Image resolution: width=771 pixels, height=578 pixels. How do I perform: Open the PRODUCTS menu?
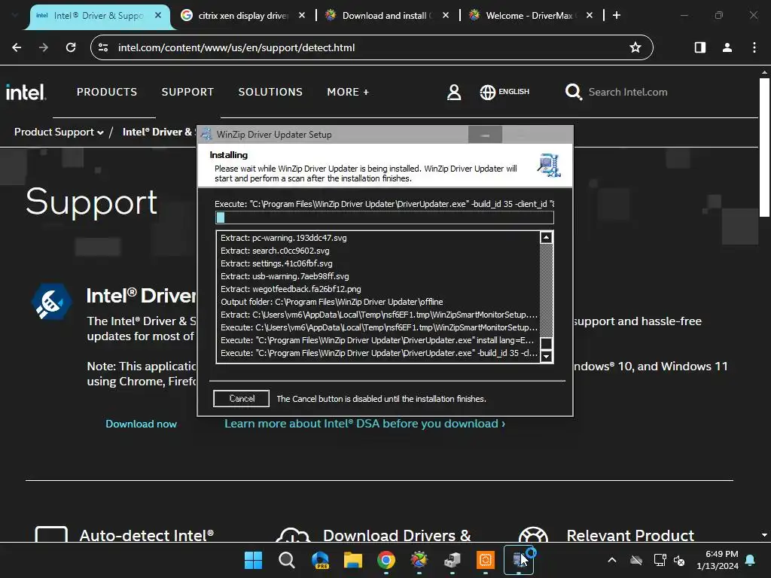(x=107, y=92)
